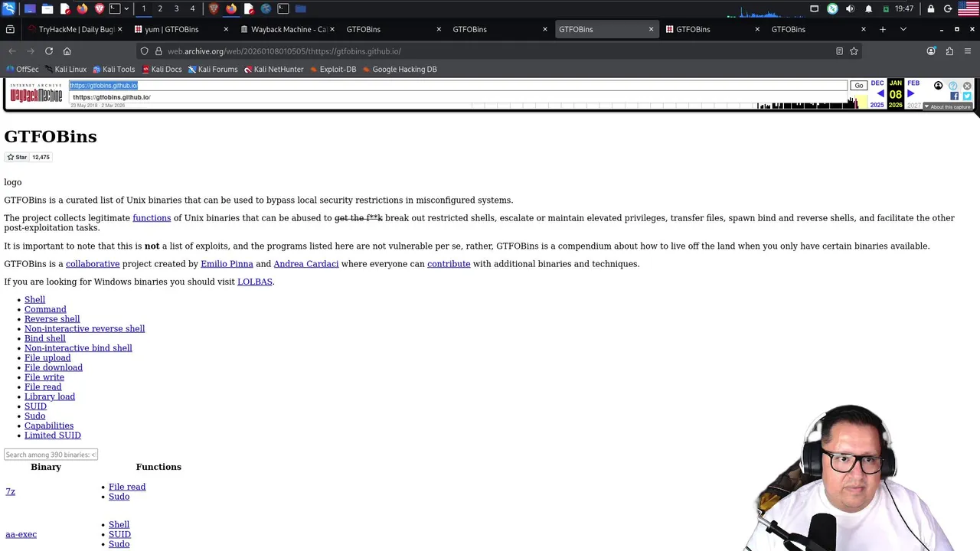Screen dimensions: 980x551
Task: Open the functions link in description
Action: 152,218
